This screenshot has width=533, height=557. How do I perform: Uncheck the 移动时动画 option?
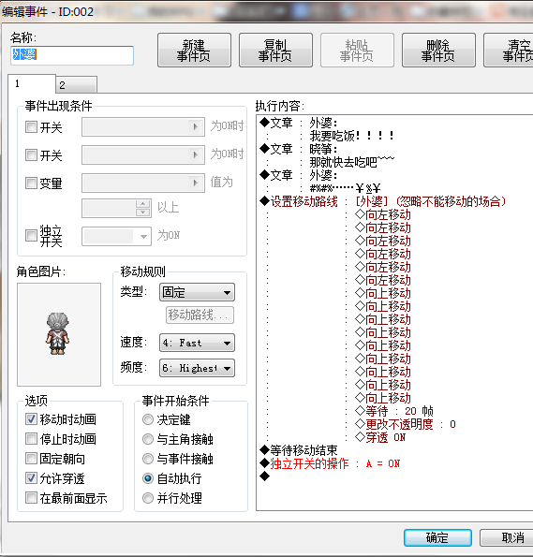(x=31, y=419)
